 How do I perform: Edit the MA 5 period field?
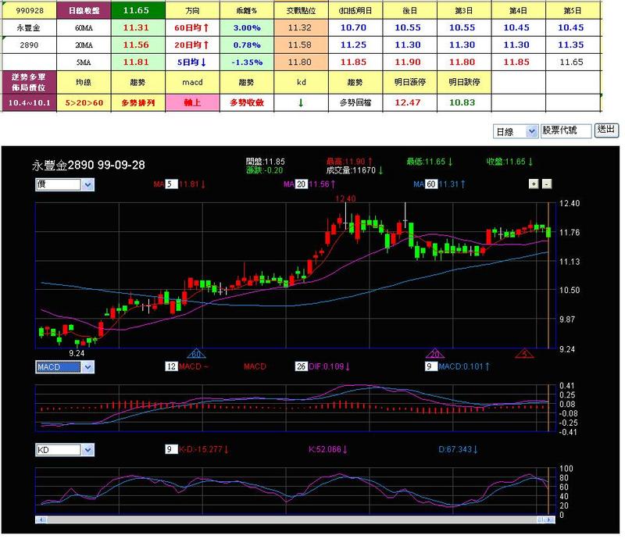click(171, 184)
